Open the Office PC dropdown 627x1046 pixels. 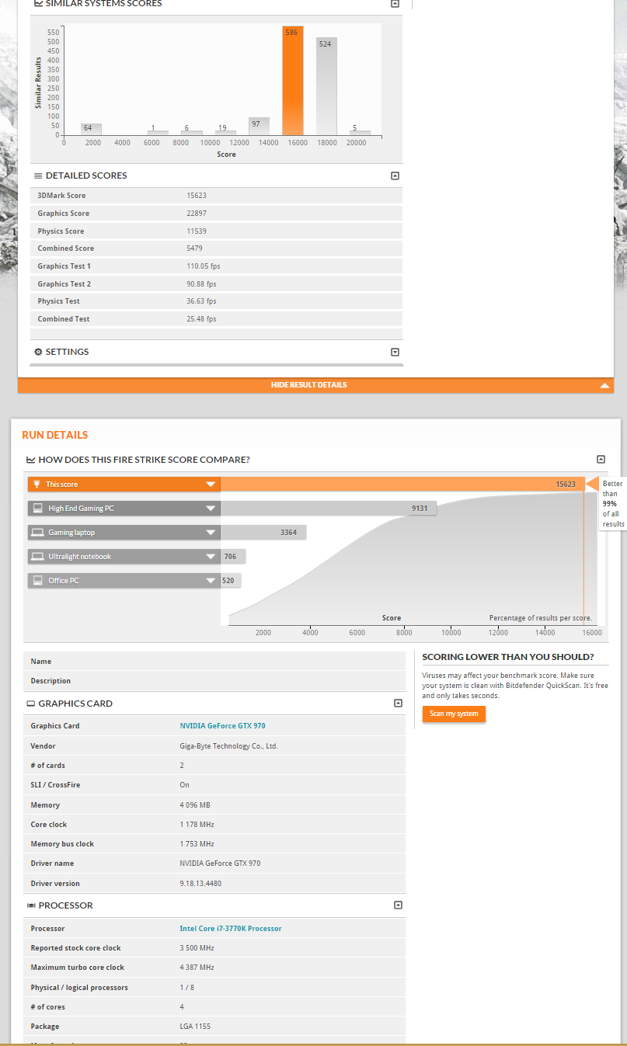tap(211, 581)
